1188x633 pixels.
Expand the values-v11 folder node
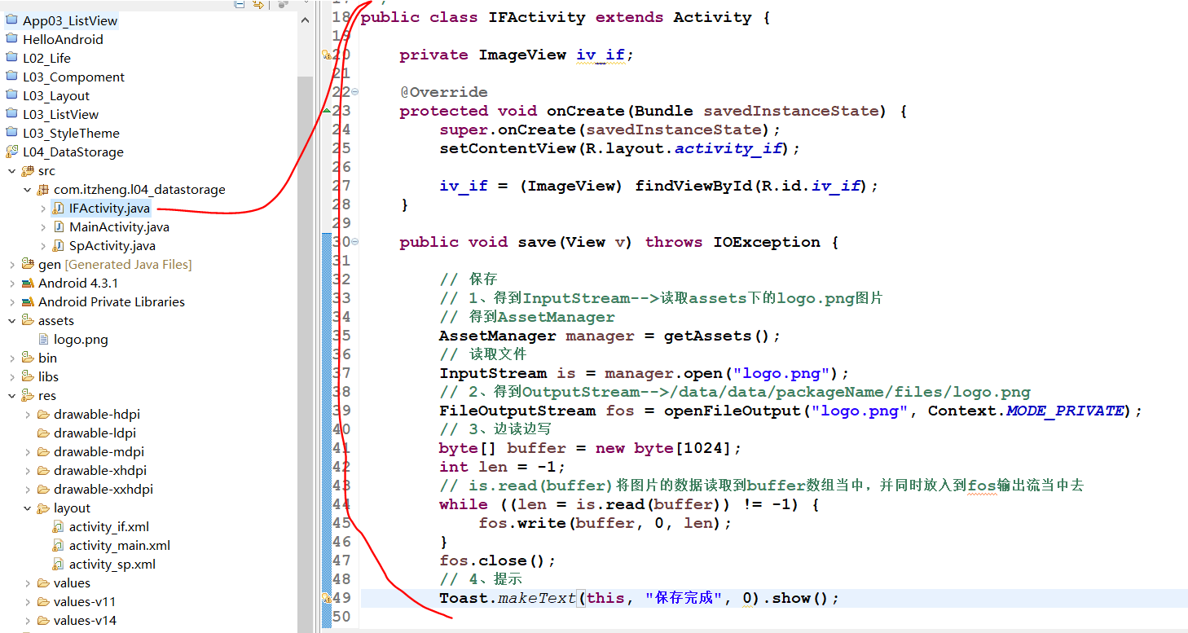point(27,602)
